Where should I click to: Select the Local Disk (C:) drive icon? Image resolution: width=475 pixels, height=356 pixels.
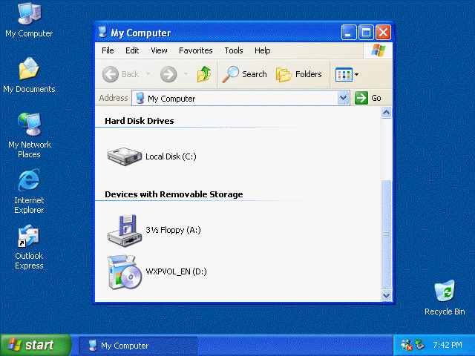coord(124,156)
